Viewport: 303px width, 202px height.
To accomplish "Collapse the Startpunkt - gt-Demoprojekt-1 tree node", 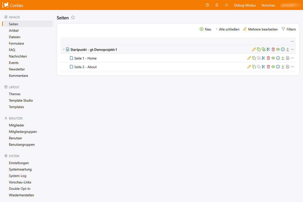I will pyautogui.click(x=64, y=49).
